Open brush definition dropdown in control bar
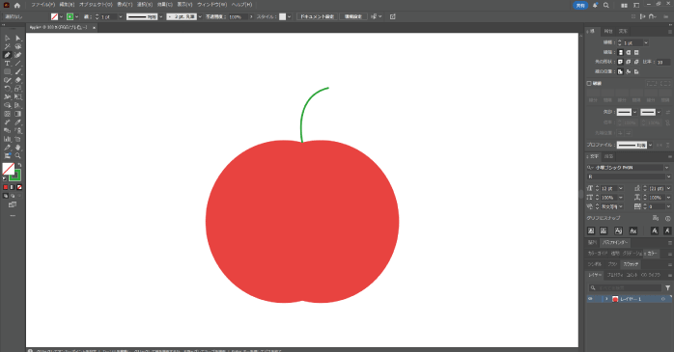The image size is (674, 352). click(200, 16)
